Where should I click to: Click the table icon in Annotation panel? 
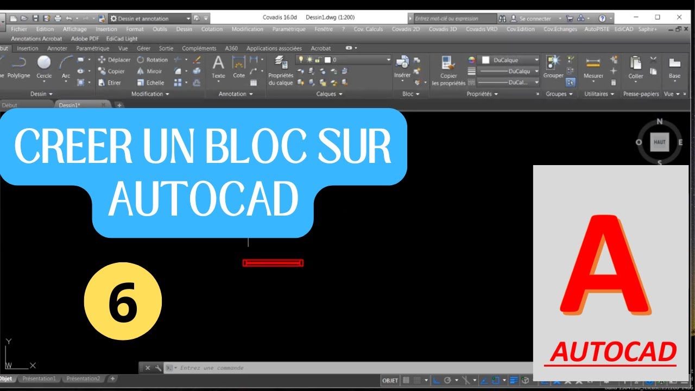254,83
